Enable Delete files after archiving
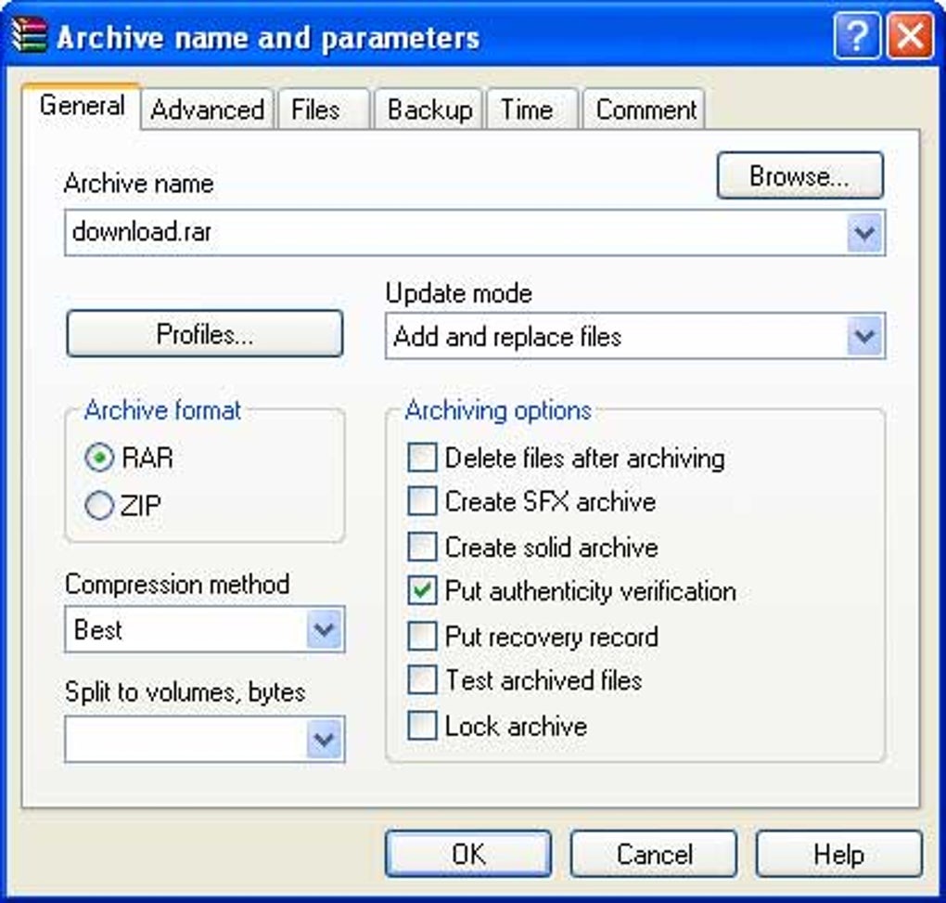This screenshot has height=903, width=946. (422, 457)
